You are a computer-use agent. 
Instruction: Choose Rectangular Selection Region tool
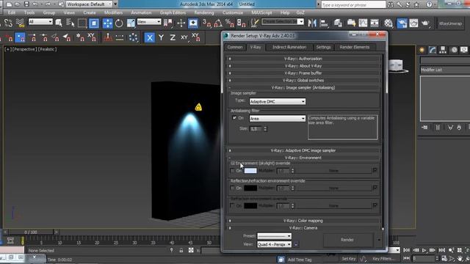(82, 23)
